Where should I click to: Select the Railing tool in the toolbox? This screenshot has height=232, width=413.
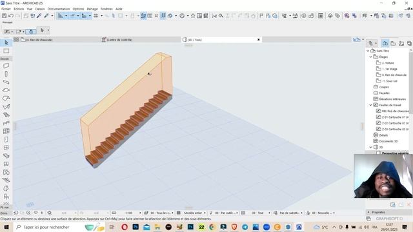(x=6, y=123)
